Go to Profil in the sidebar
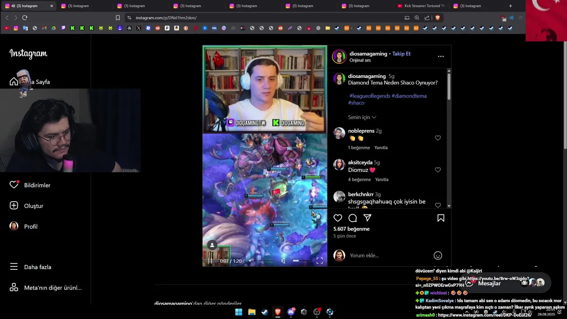Image resolution: width=567 pixels, height=319 pixels. [23, 226]
